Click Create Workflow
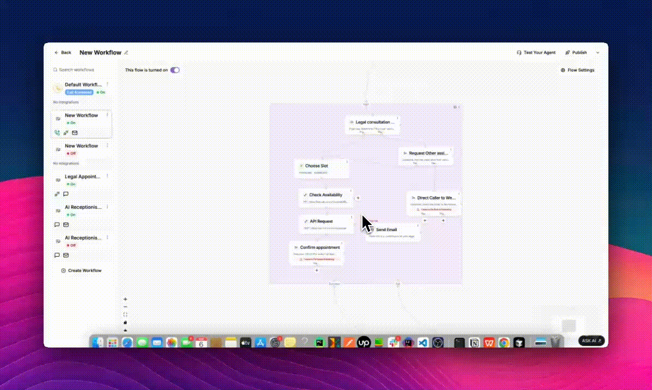 (x=81, y=270)
